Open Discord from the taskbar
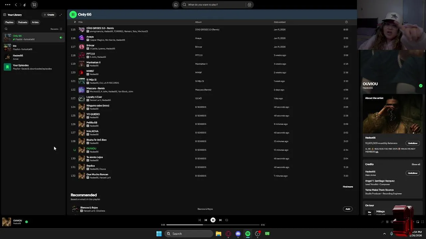 point(238,234)
